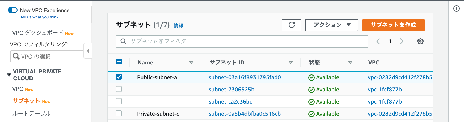The image size is (464, 122).
Task: Open the table preferences gear icon
Action: pyautogui.click(x=420, y=41)
